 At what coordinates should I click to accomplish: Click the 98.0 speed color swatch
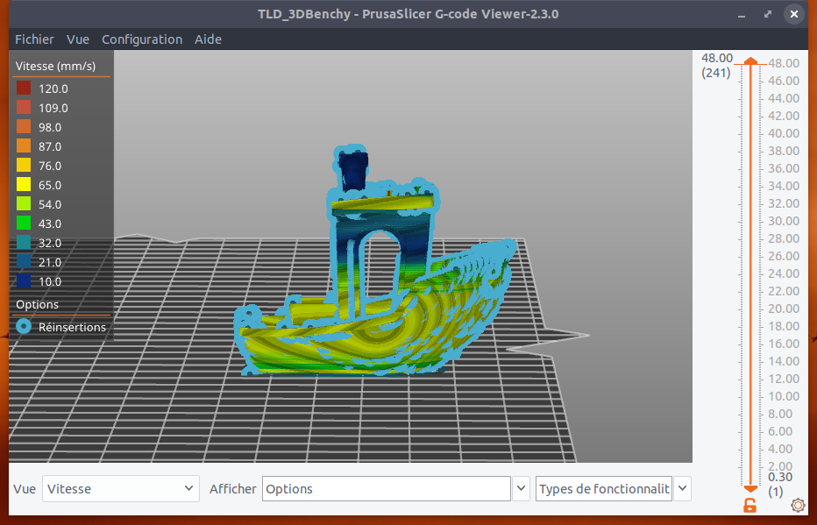[x=24, y=126]
